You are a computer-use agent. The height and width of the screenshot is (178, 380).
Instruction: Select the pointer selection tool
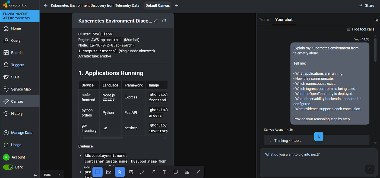click(x=120, y=172)
